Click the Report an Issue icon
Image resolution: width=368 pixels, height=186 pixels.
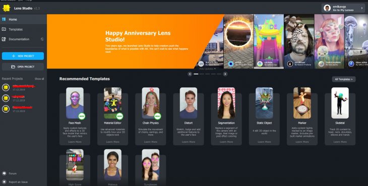tap(4, 182)
